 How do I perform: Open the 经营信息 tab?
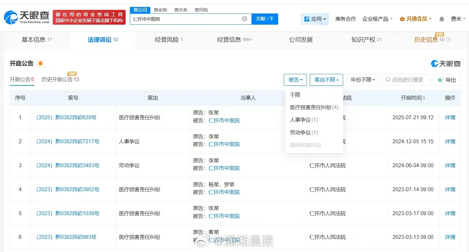234,40
